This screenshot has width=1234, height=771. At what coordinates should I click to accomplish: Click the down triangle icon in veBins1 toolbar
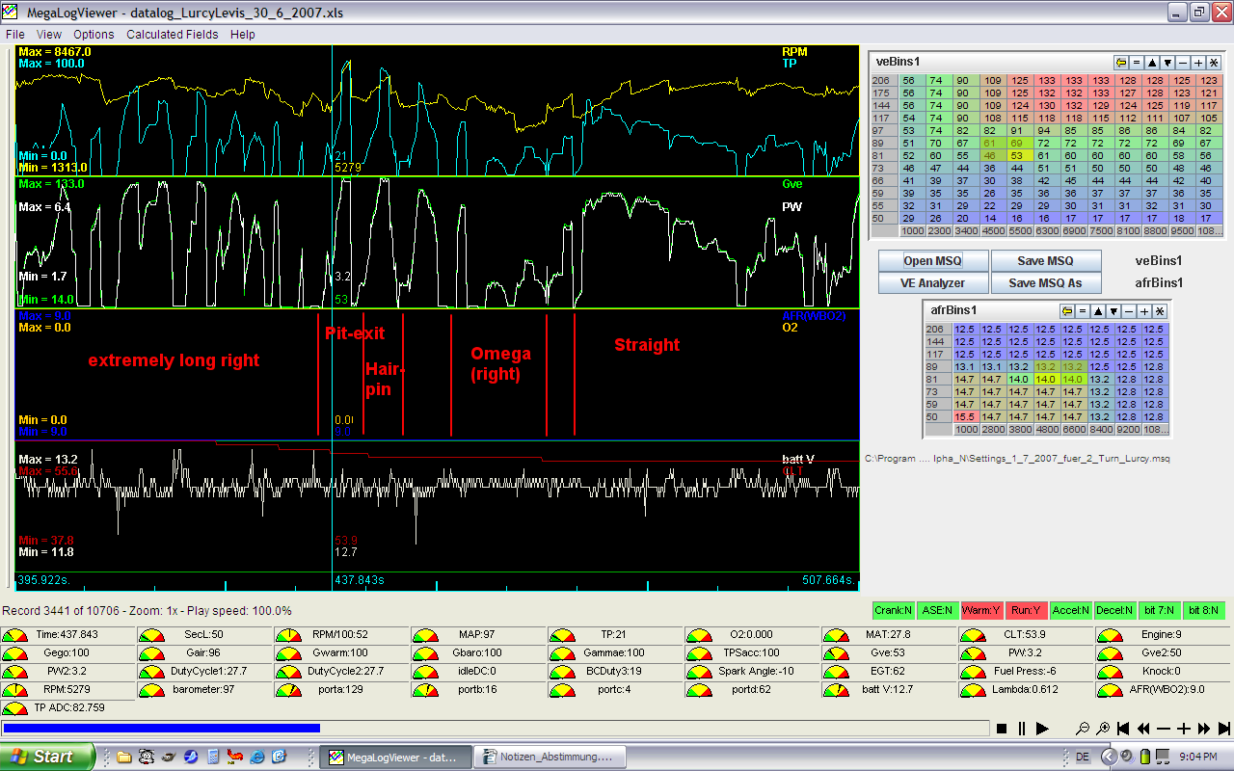(1167, 62)
